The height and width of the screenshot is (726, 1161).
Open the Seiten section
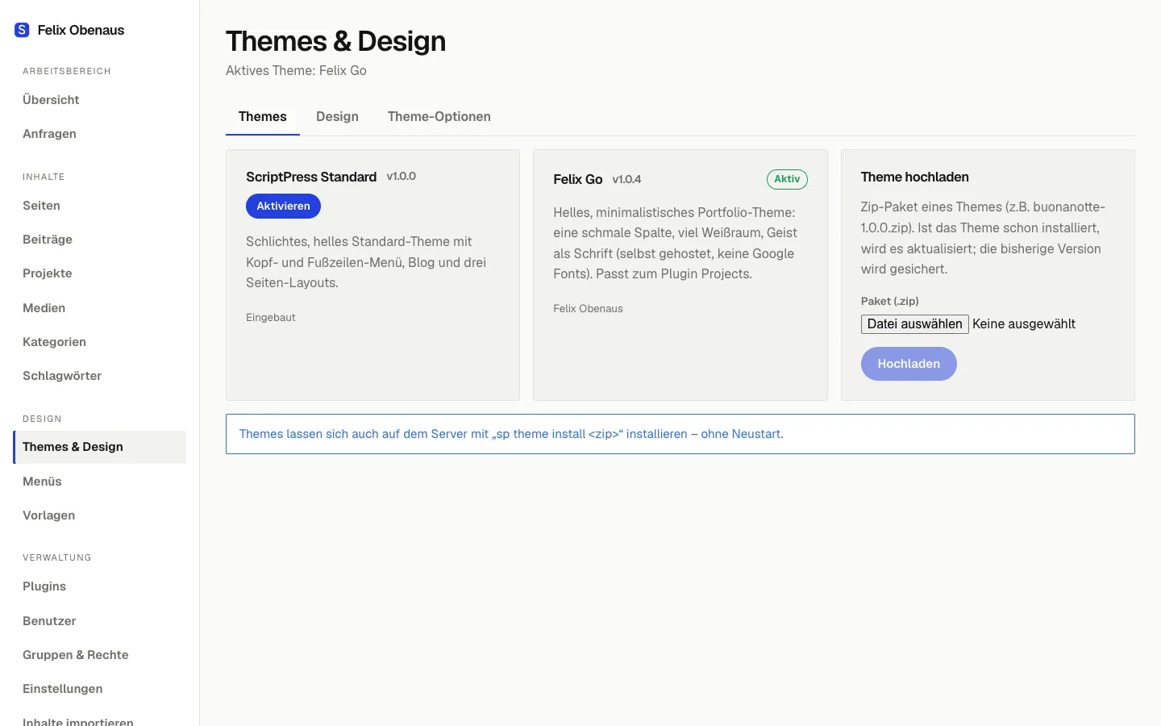click(x=99, y=206)
